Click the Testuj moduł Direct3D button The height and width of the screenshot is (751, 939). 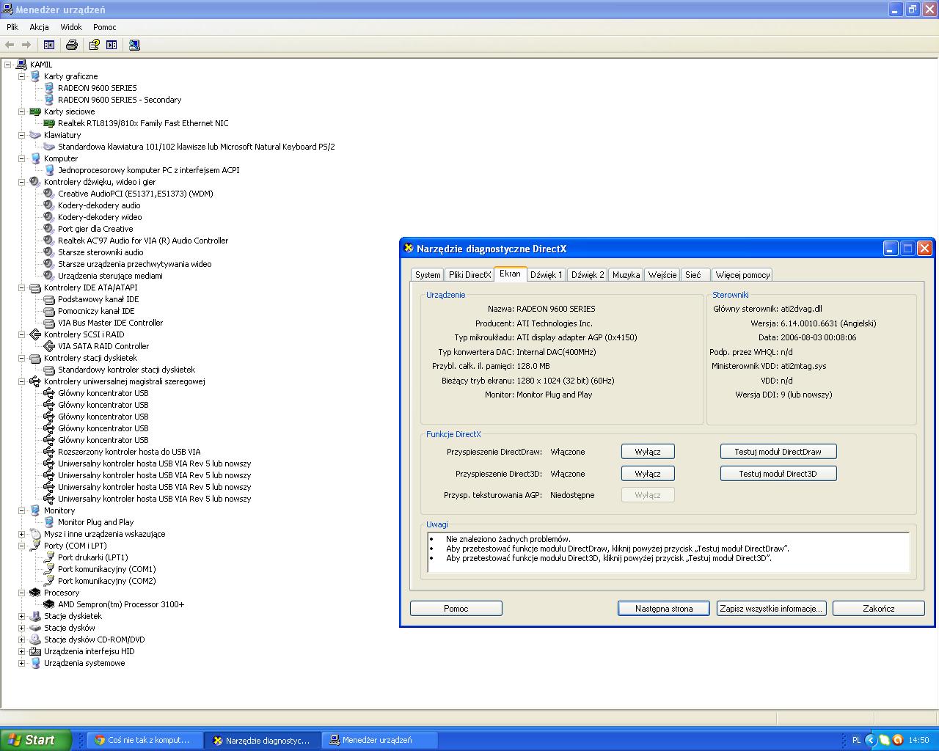pyautogui.click(x=778, y=474)
